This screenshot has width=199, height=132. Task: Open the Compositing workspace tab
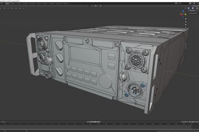pos(58,4)
